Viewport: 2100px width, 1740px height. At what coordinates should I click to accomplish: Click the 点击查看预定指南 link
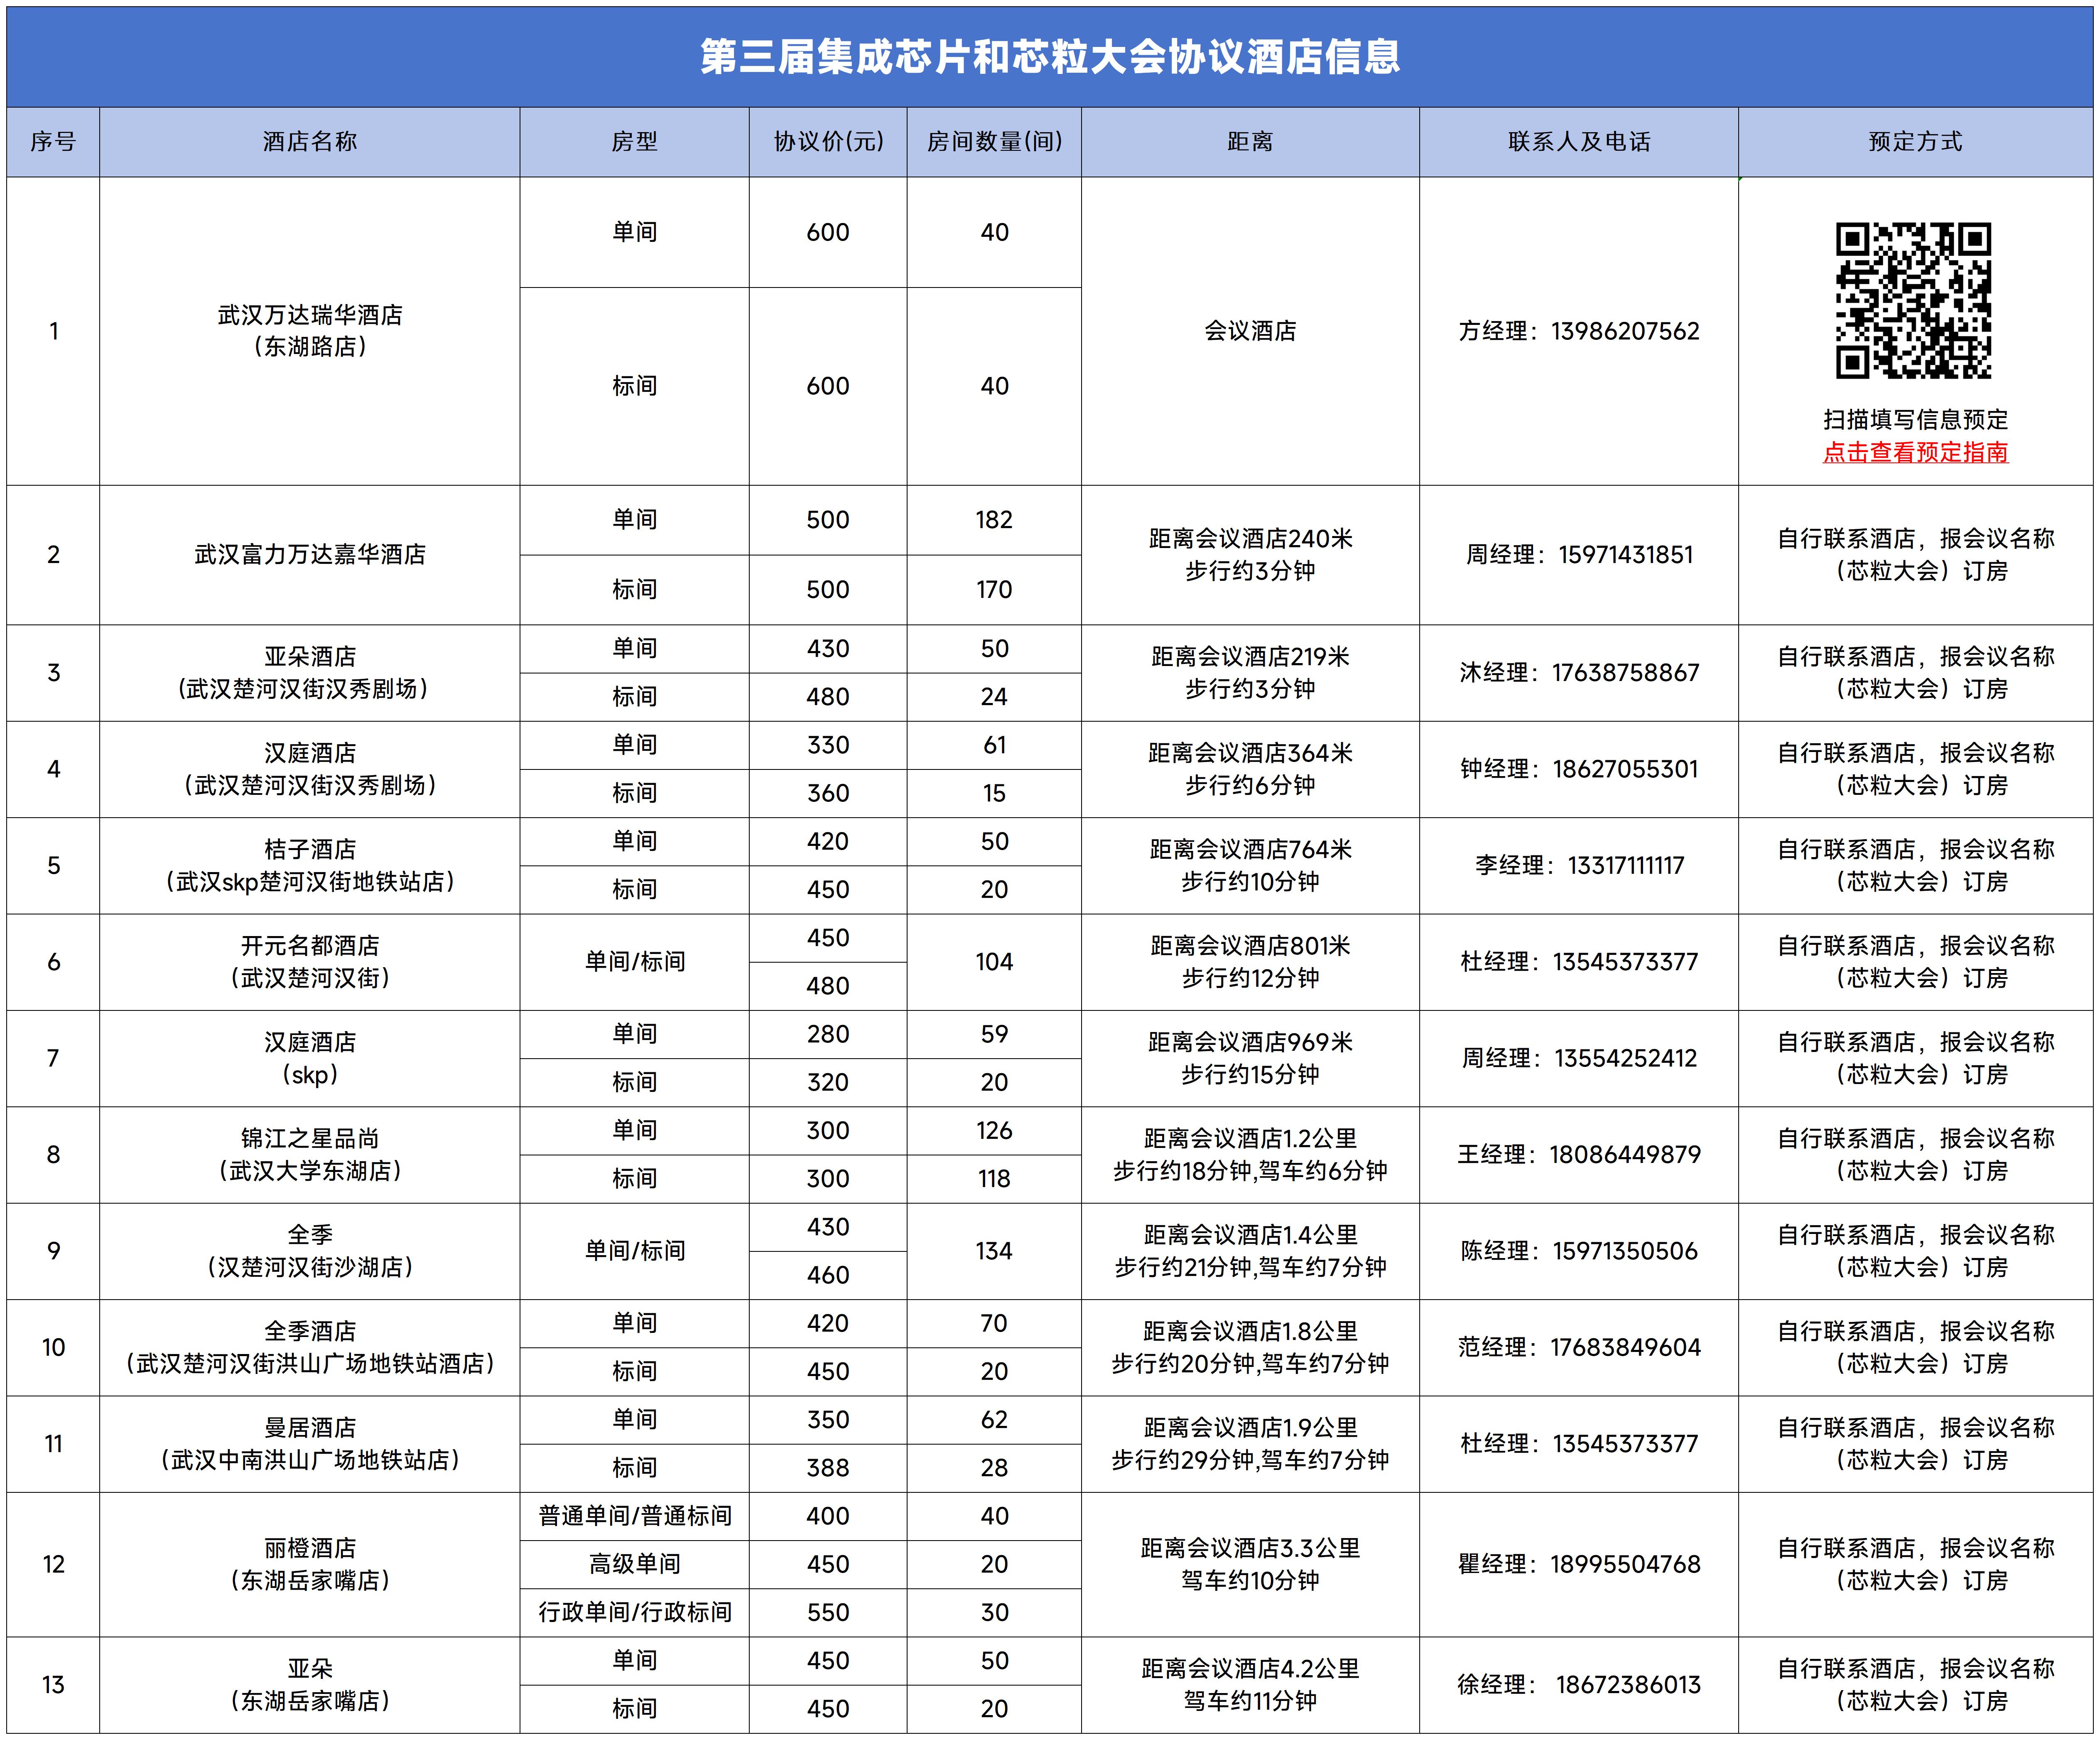click(1915, 452)
